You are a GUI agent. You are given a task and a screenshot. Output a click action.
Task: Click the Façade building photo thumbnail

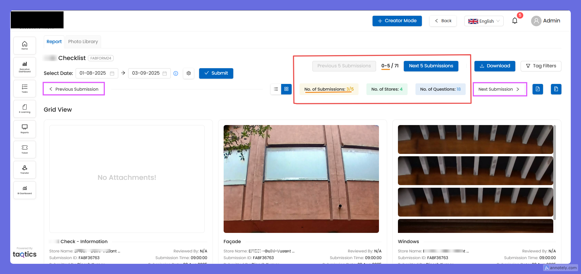[x=301, y=179]
